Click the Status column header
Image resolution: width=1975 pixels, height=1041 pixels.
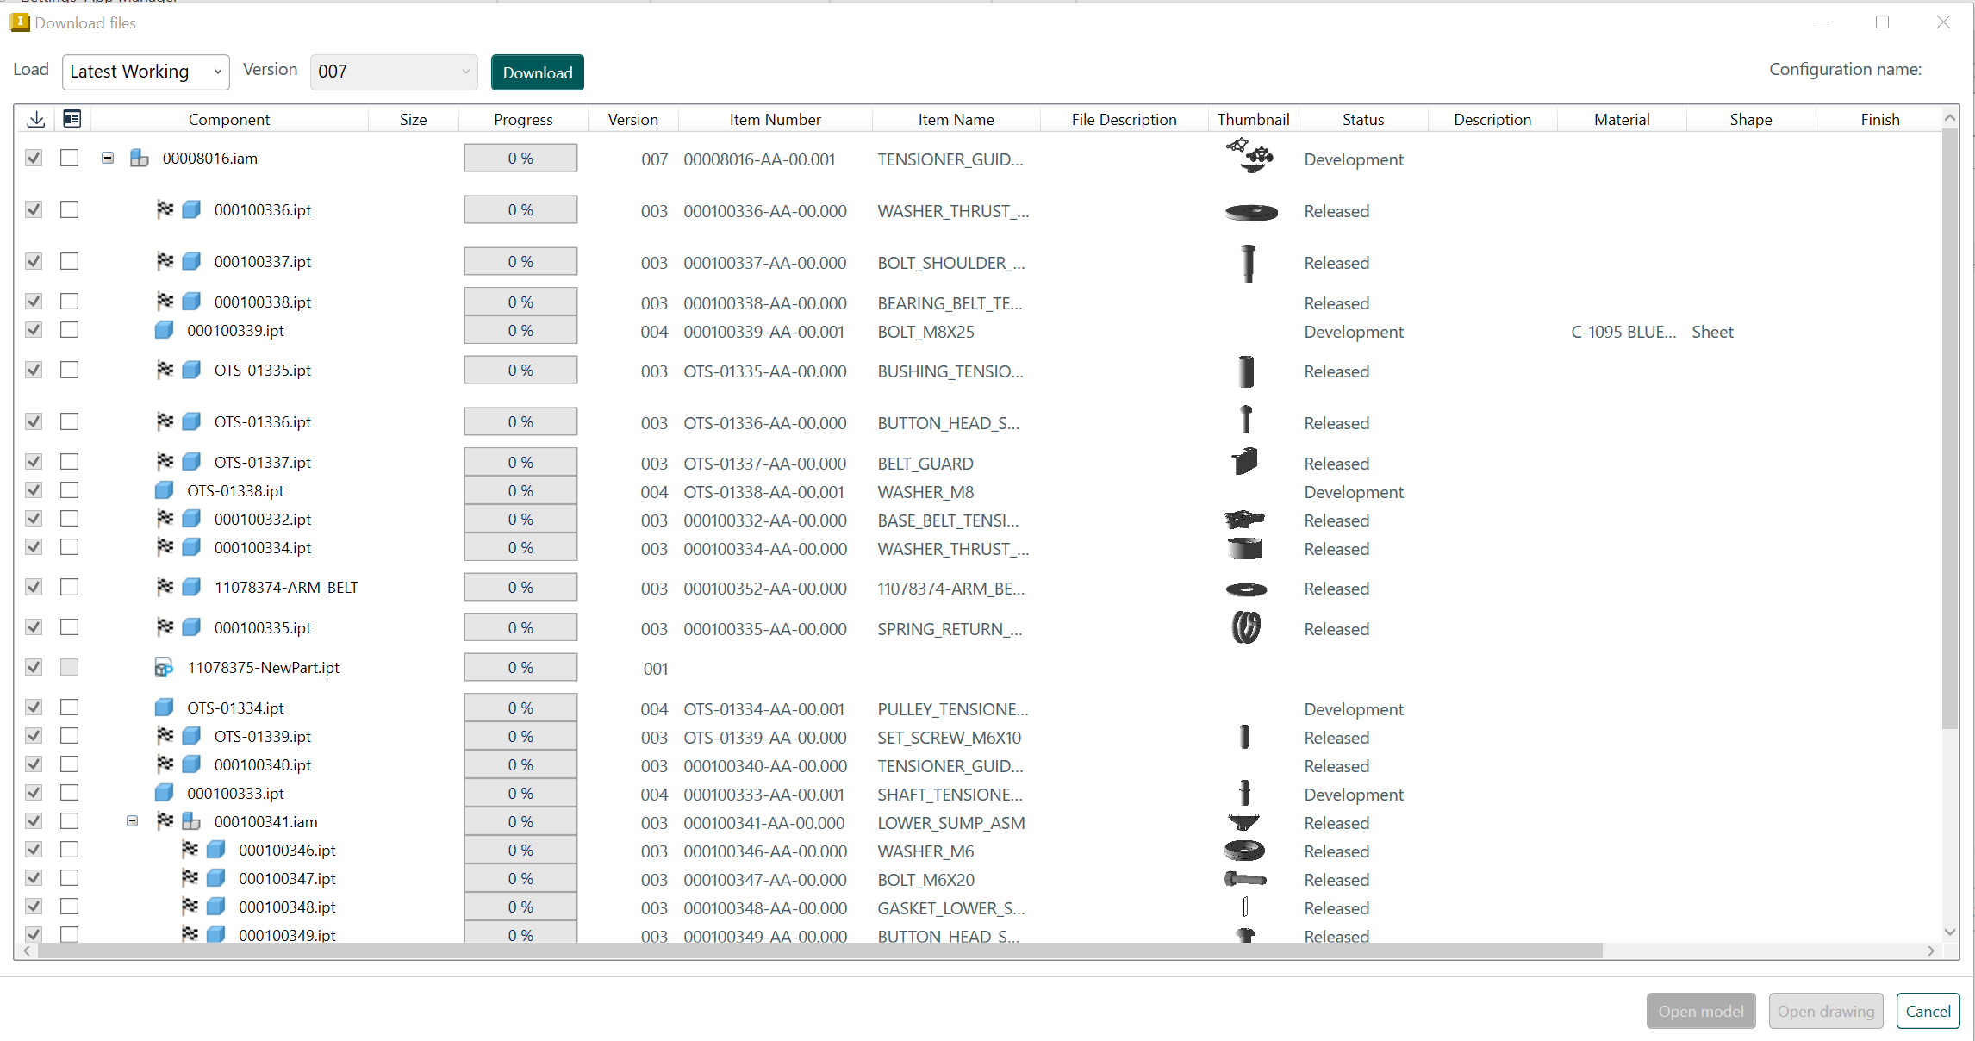pos(1362,119)
